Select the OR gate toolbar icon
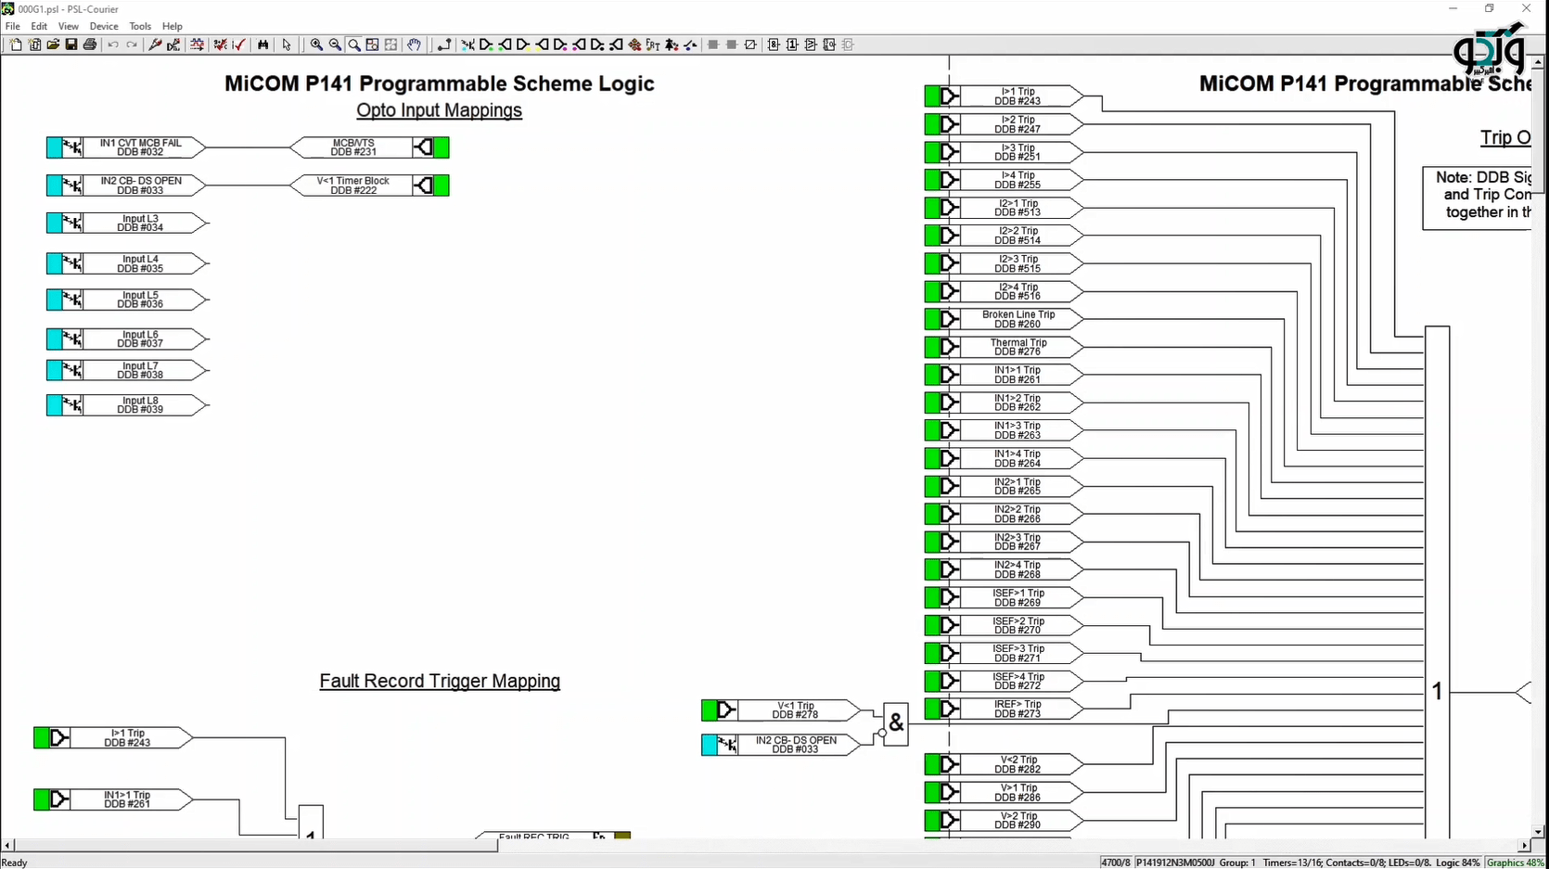 click(x=792, y=45)
